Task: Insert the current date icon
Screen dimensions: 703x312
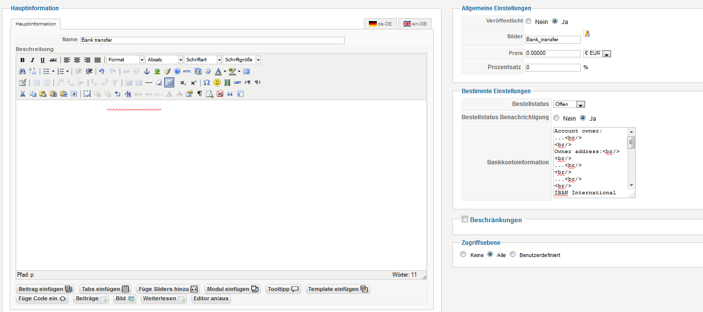Action: coord(198,71)
